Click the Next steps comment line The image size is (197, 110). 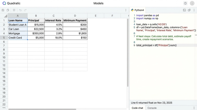tap(164, 38)
